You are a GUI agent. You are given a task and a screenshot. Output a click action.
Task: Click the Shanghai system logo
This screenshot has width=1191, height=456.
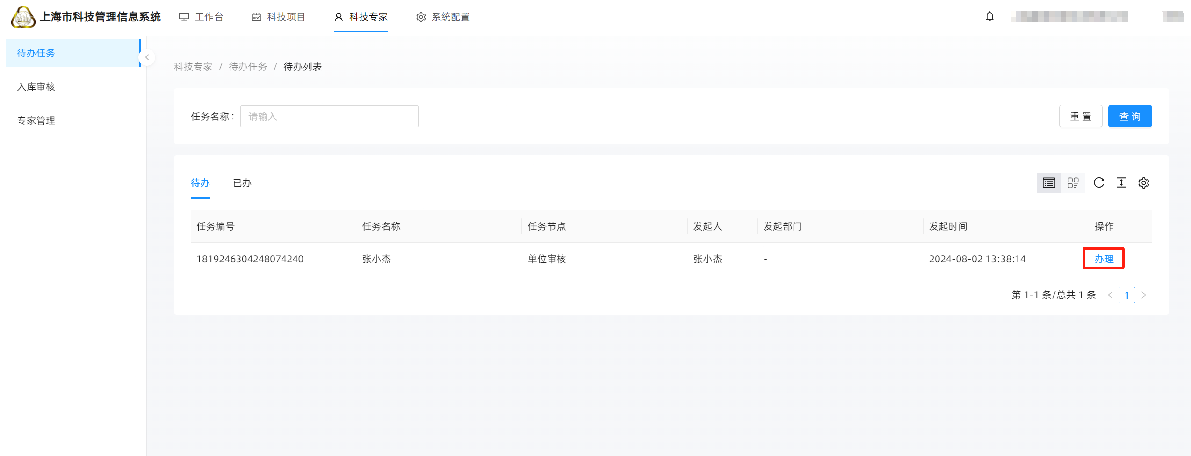(x=23, y=17)
